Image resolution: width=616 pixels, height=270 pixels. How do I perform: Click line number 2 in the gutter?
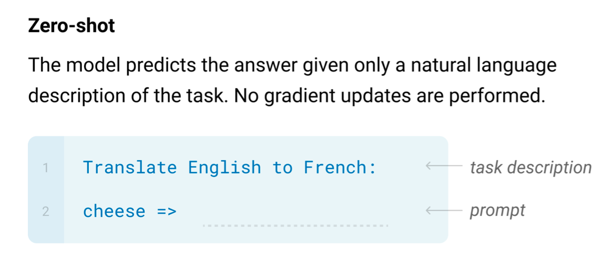pyautogui.click(x=46, y=212)
